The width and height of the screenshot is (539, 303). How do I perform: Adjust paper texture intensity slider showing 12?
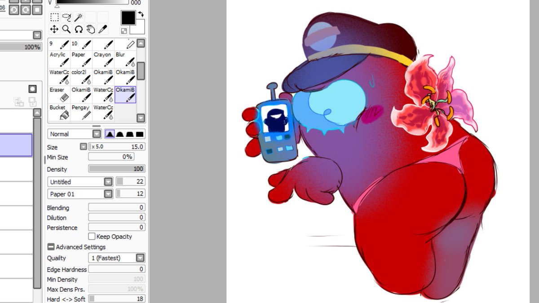[x=130, y=194]
